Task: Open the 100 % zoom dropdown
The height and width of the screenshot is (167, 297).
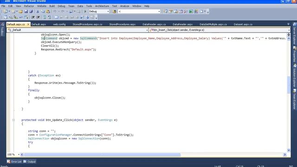Action: 19,154
